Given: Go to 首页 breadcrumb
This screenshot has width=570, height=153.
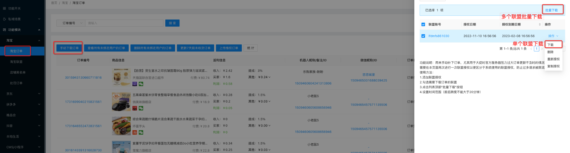Looking at the screenshot, I should click(x=54, y=3).
